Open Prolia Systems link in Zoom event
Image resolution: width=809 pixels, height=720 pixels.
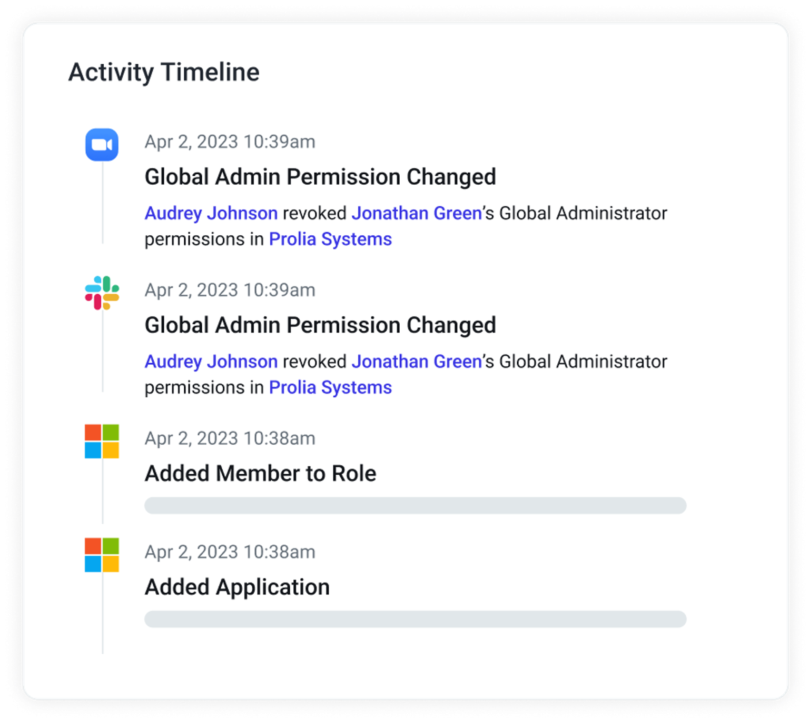pos(330,239)
